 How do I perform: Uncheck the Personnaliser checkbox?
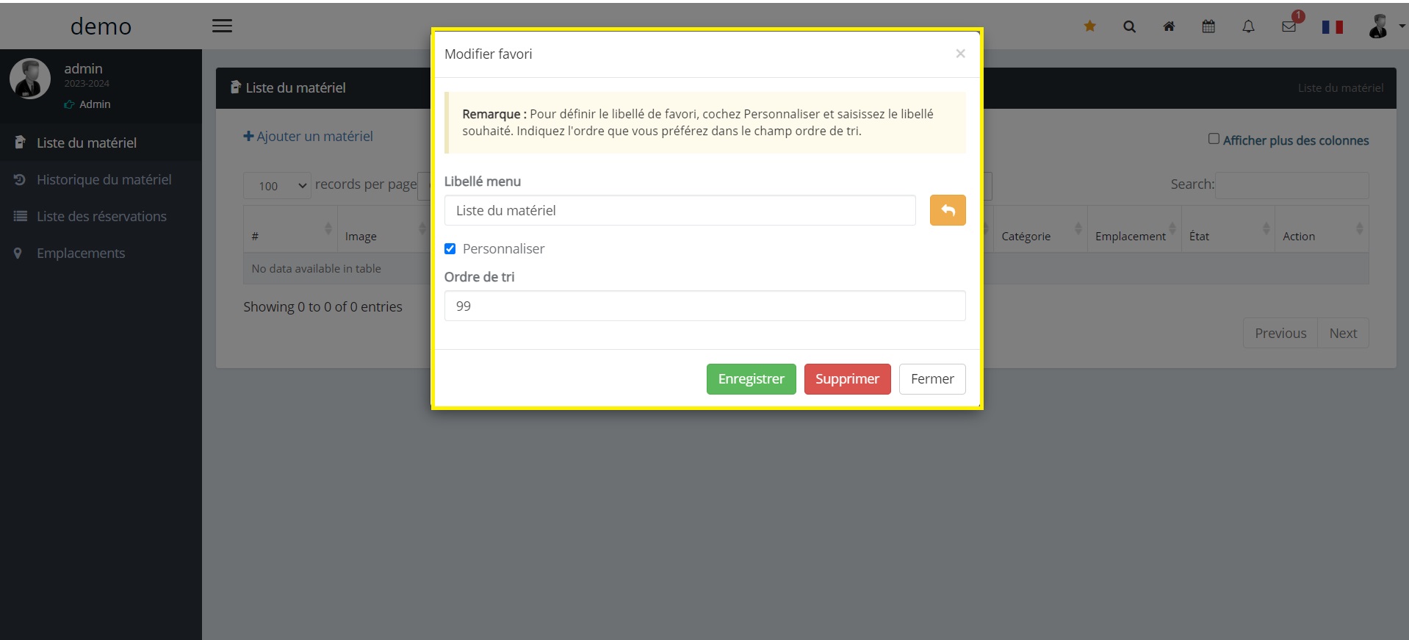[x=450, y=249]
